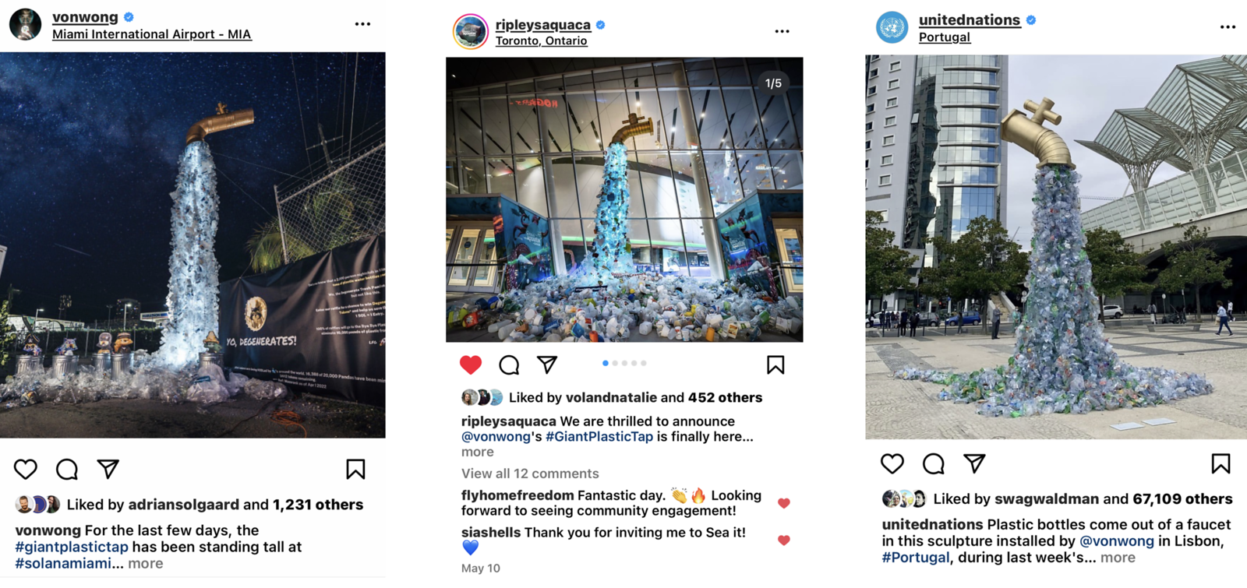Bookmark the vonwong Miami airport post
Screen dimensions: 1247x588
click(x=355, y=469)
